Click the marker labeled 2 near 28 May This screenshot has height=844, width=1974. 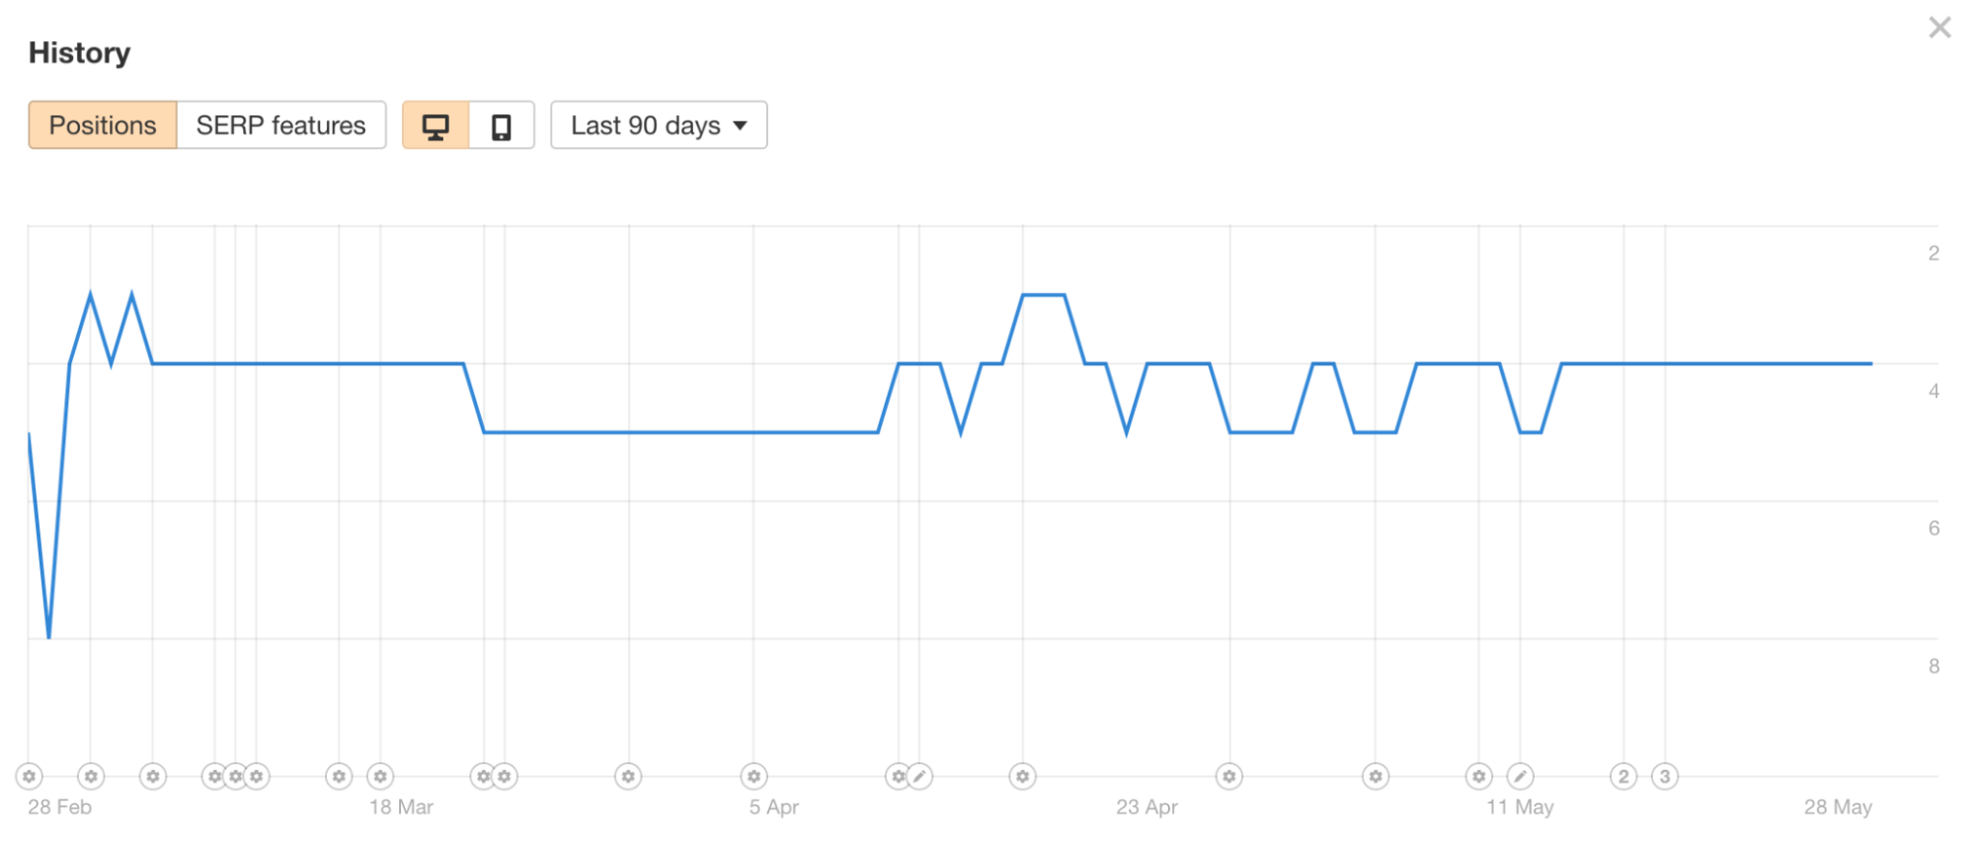coord(1624,777)
